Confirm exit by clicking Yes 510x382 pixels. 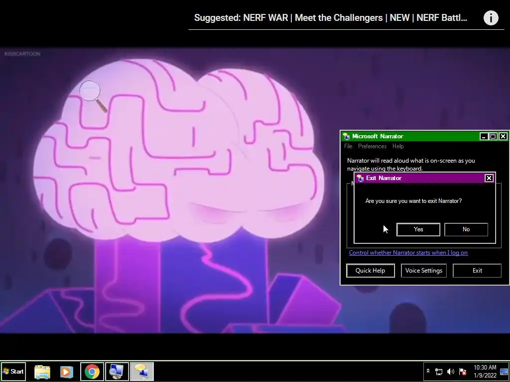click(x=418, y=229)
